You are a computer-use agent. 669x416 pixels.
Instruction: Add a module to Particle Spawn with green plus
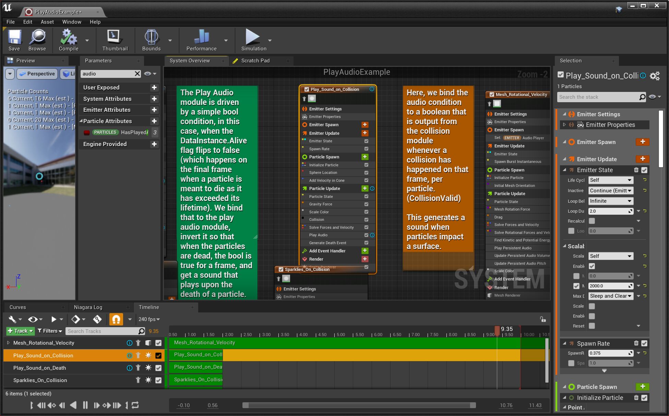pos(365,157)
